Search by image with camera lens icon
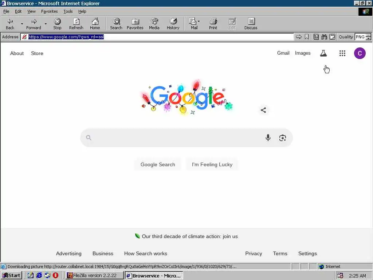 click(x=283, y=138)
